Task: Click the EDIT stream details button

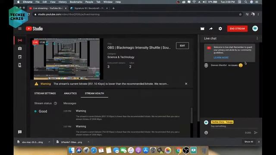Action: [182, 46]
